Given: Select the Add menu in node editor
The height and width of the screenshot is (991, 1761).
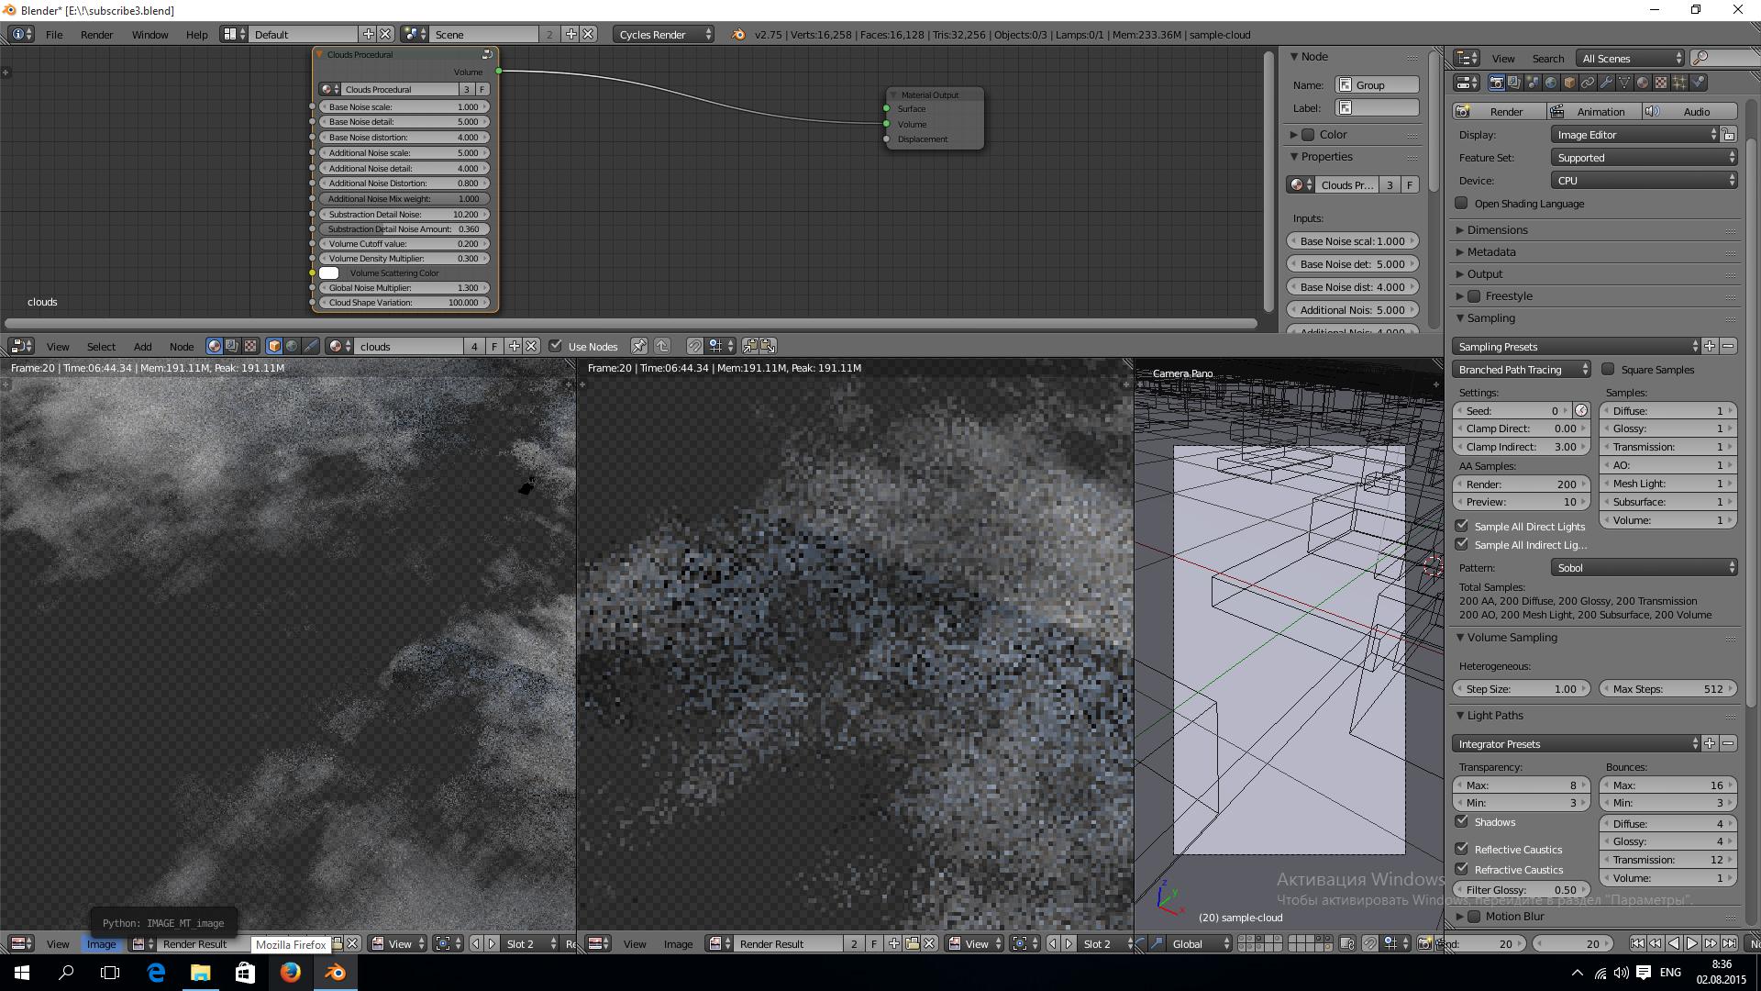Looking at the screenshot, I should pyautogui.click(x=141, y=346).
